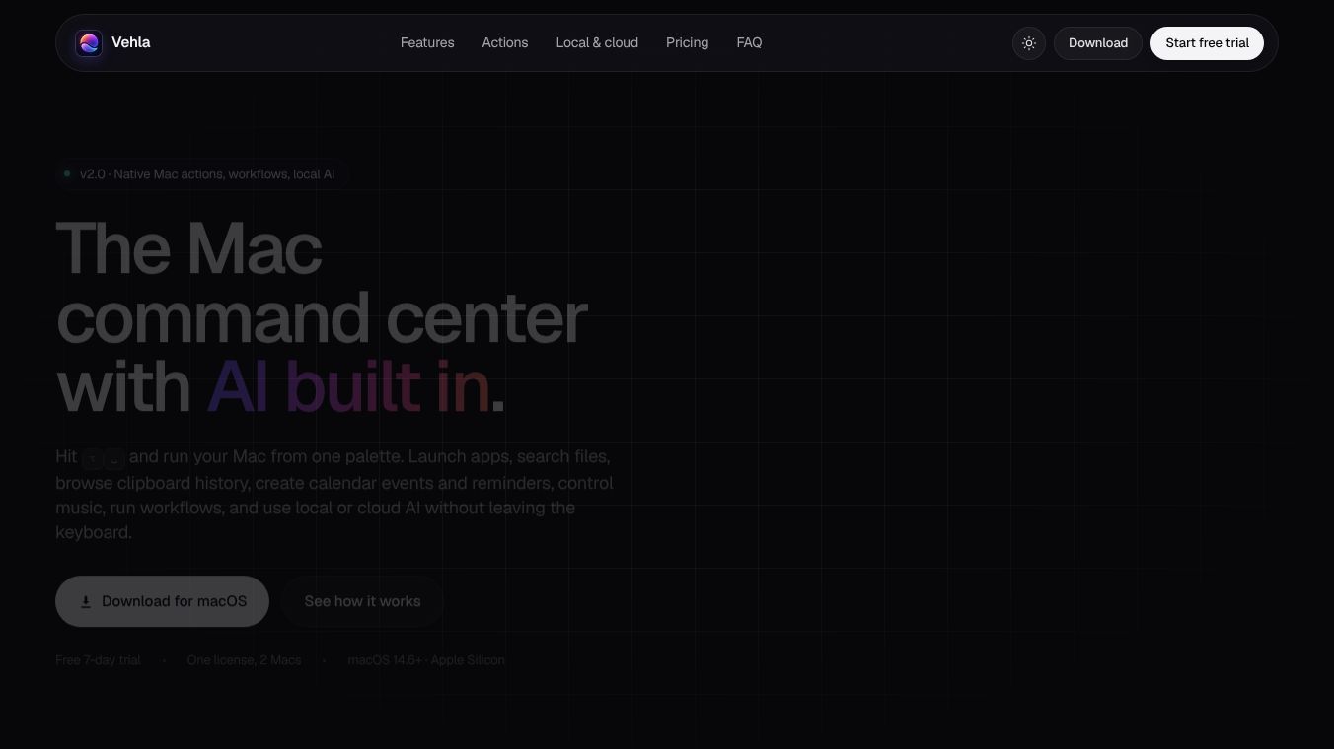Click the 'Free 7-day trial' note
This screenshot has width=1334, height=749.
tap(98, 660)
